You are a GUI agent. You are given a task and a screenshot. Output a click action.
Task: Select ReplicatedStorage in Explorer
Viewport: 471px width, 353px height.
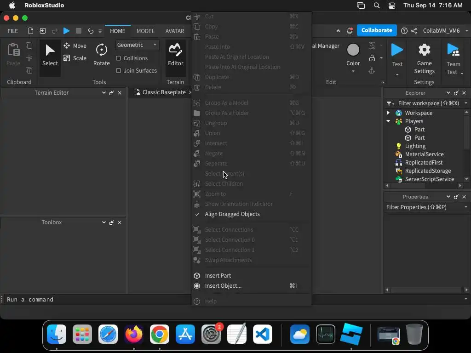[428, 171]
